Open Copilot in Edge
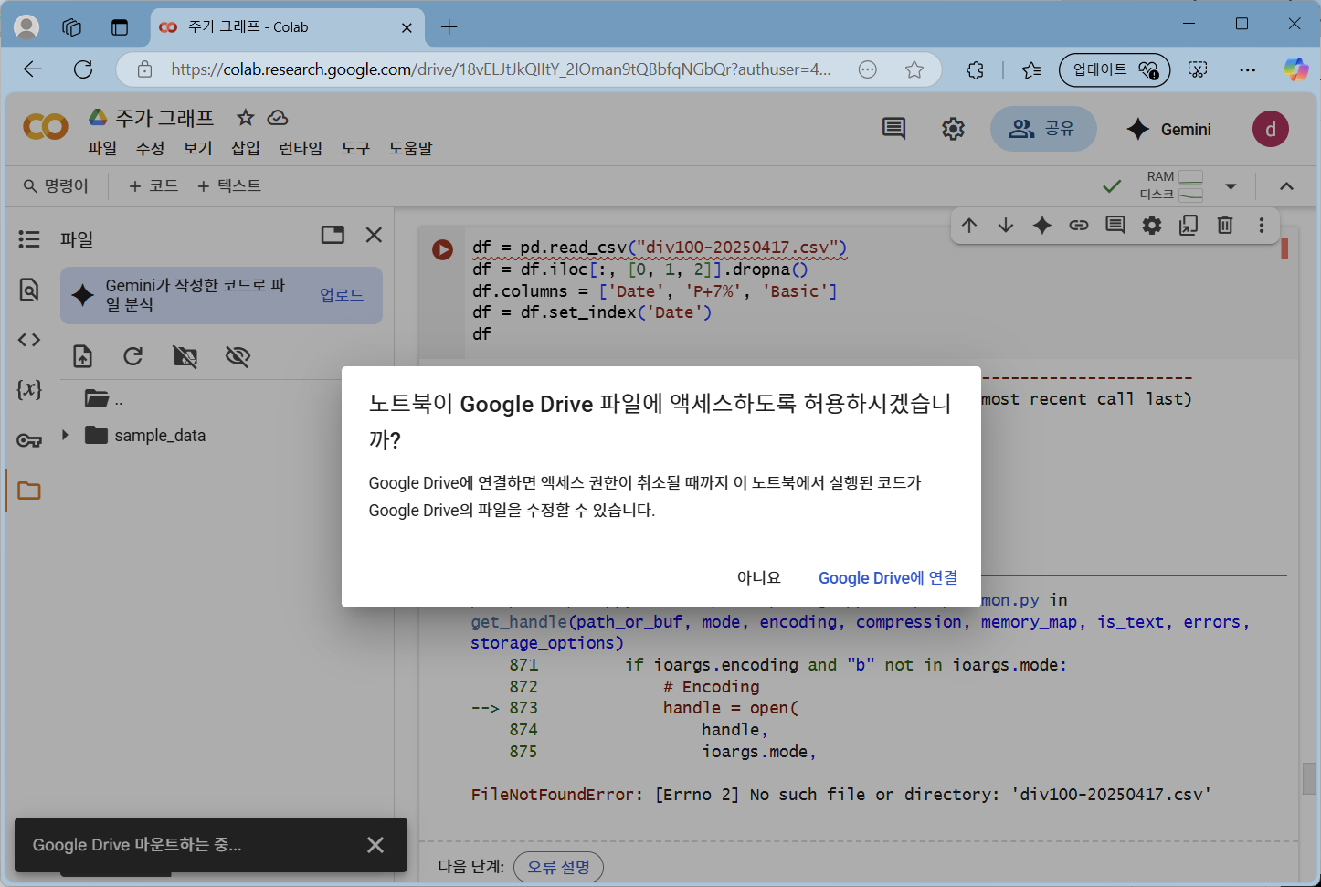 tap(1295, 69)
